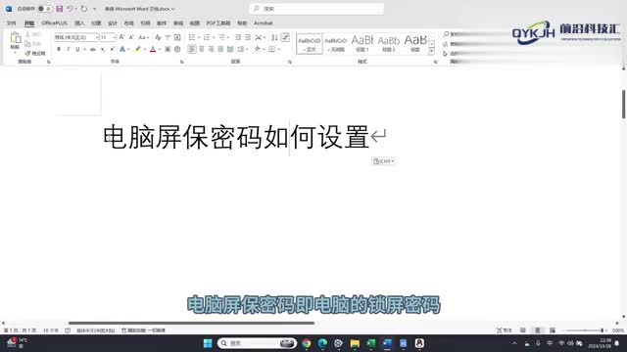Viewport: 627px width, 352px height.
Task: Switch to Web Layout view in status bar
Action: (553, 330)
